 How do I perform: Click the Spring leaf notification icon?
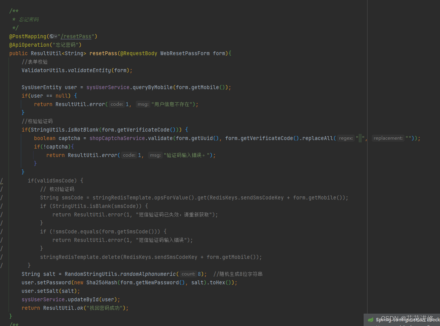[x=371, y=320]
